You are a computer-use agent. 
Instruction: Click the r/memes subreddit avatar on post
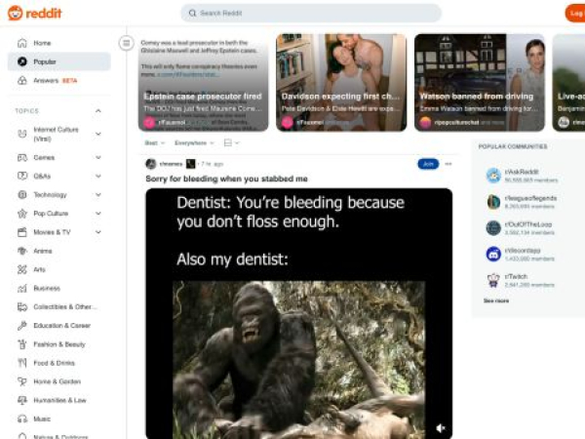pyautogui.click(x=151, y=164)
